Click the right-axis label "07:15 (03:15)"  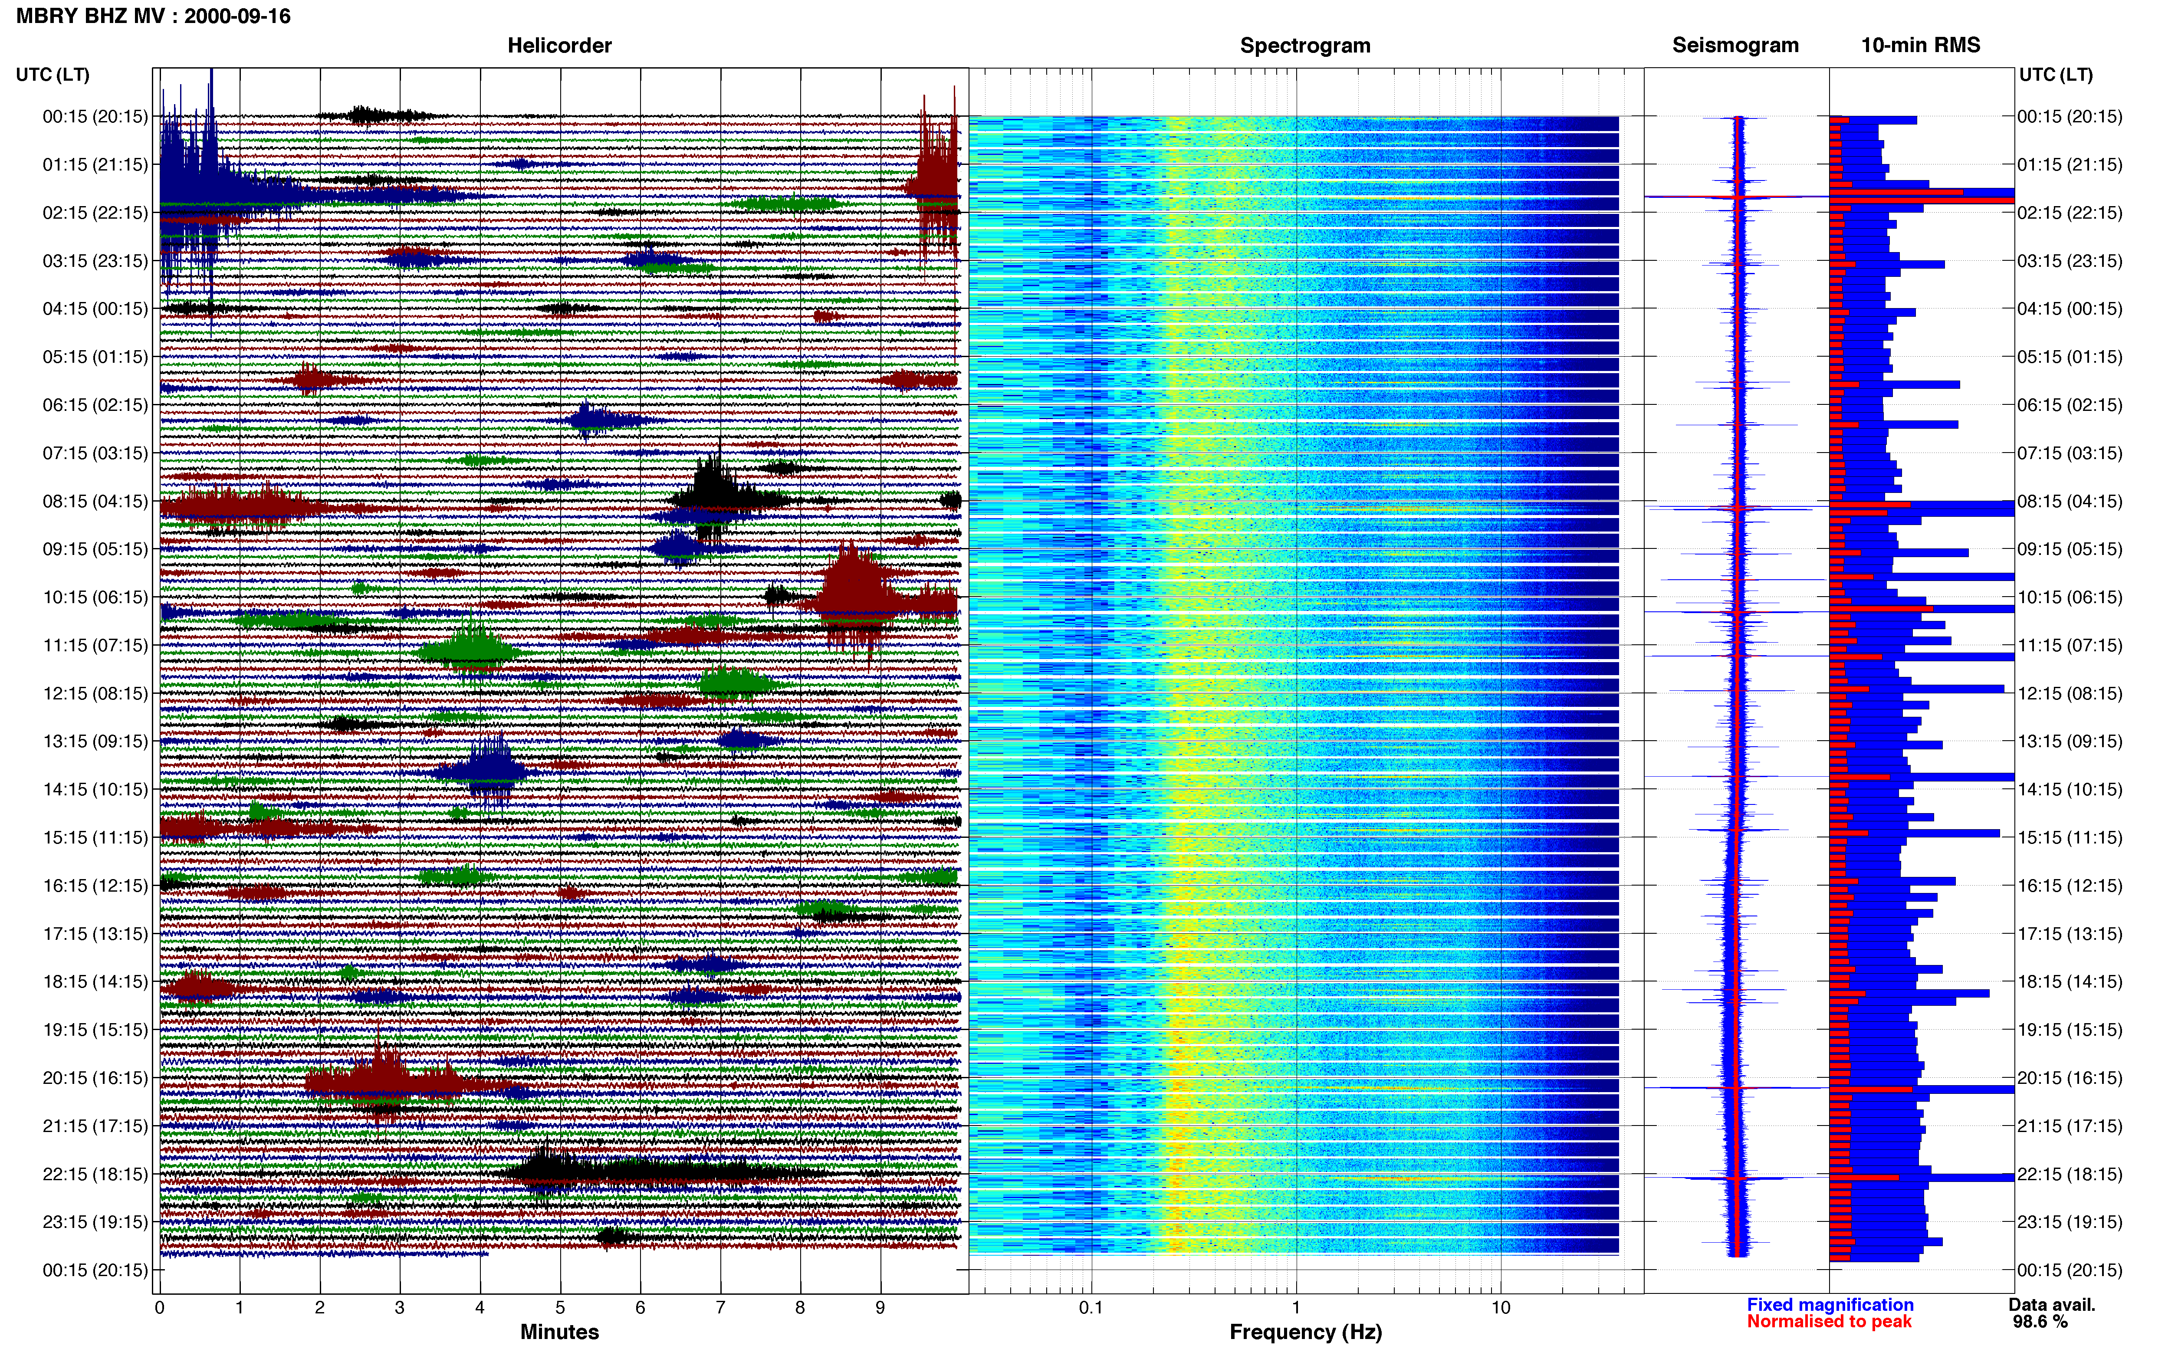pyautogui.click(x=2070, y=453)
